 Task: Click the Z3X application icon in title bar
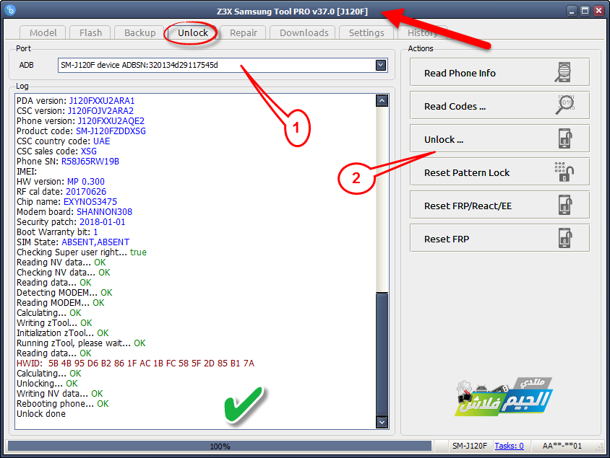click(11, 10)
